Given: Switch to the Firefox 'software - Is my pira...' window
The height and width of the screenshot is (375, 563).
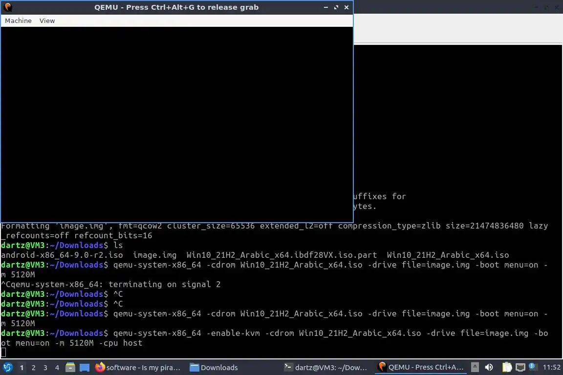Looking at the screenshot, I should pos(137,368).
